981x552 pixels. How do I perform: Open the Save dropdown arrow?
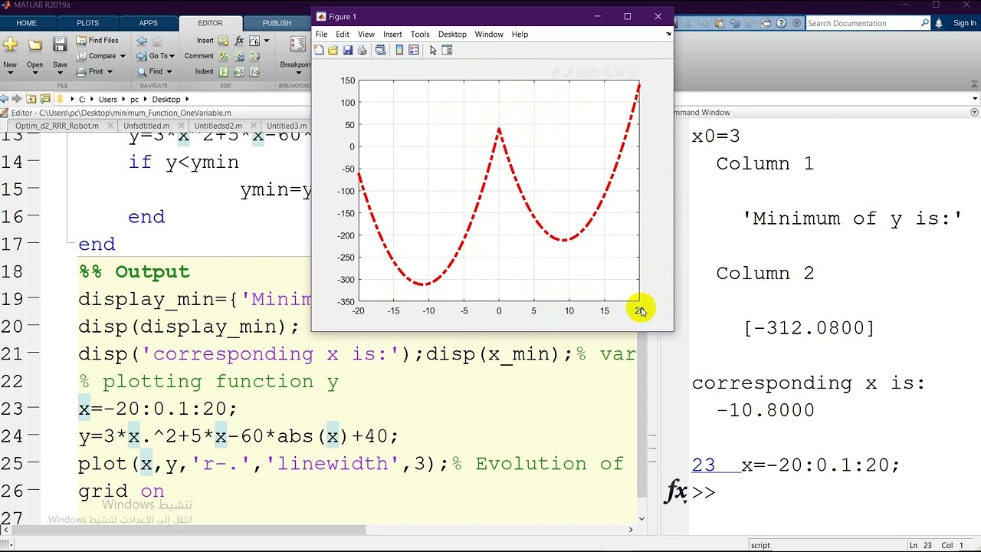60,74
